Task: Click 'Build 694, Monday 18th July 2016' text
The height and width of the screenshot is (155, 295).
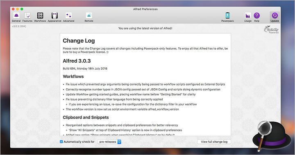Action: coord(85,69)
